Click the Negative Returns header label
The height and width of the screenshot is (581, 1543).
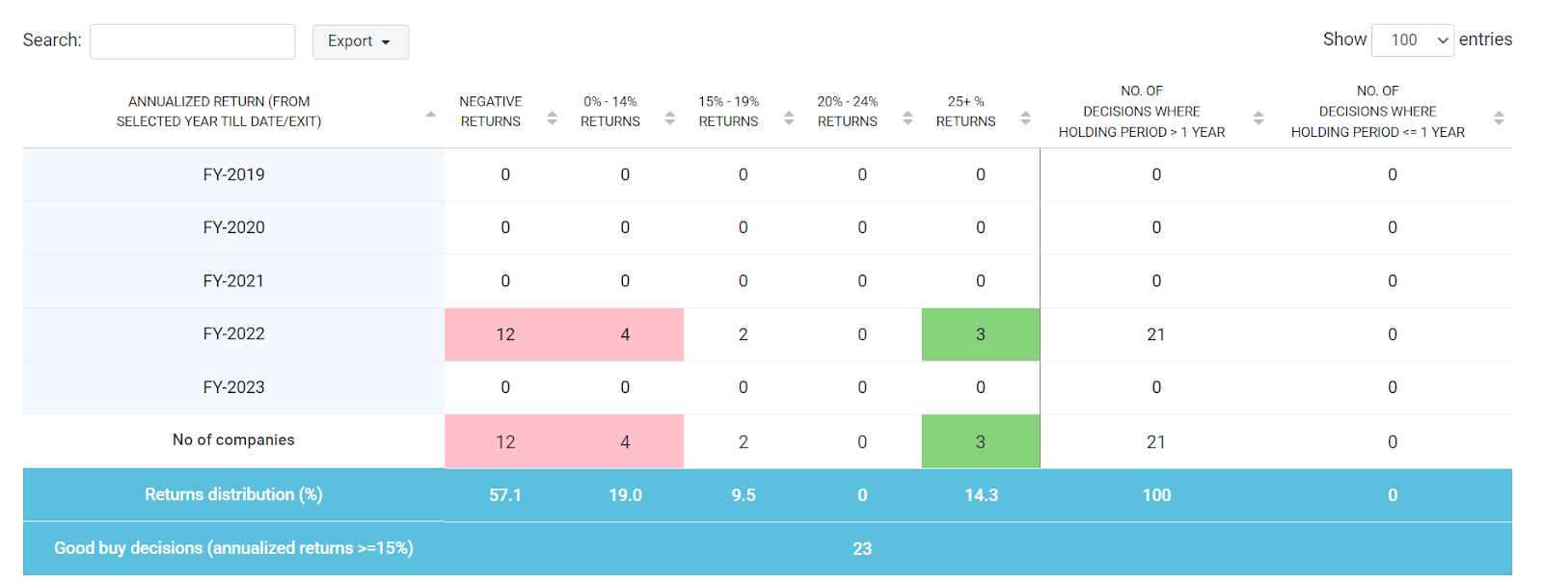(x=491, y=112)
